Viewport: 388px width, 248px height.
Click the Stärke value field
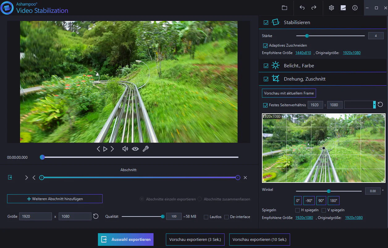pos(376,36)
